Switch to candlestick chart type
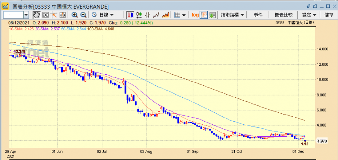 point(131,15)
